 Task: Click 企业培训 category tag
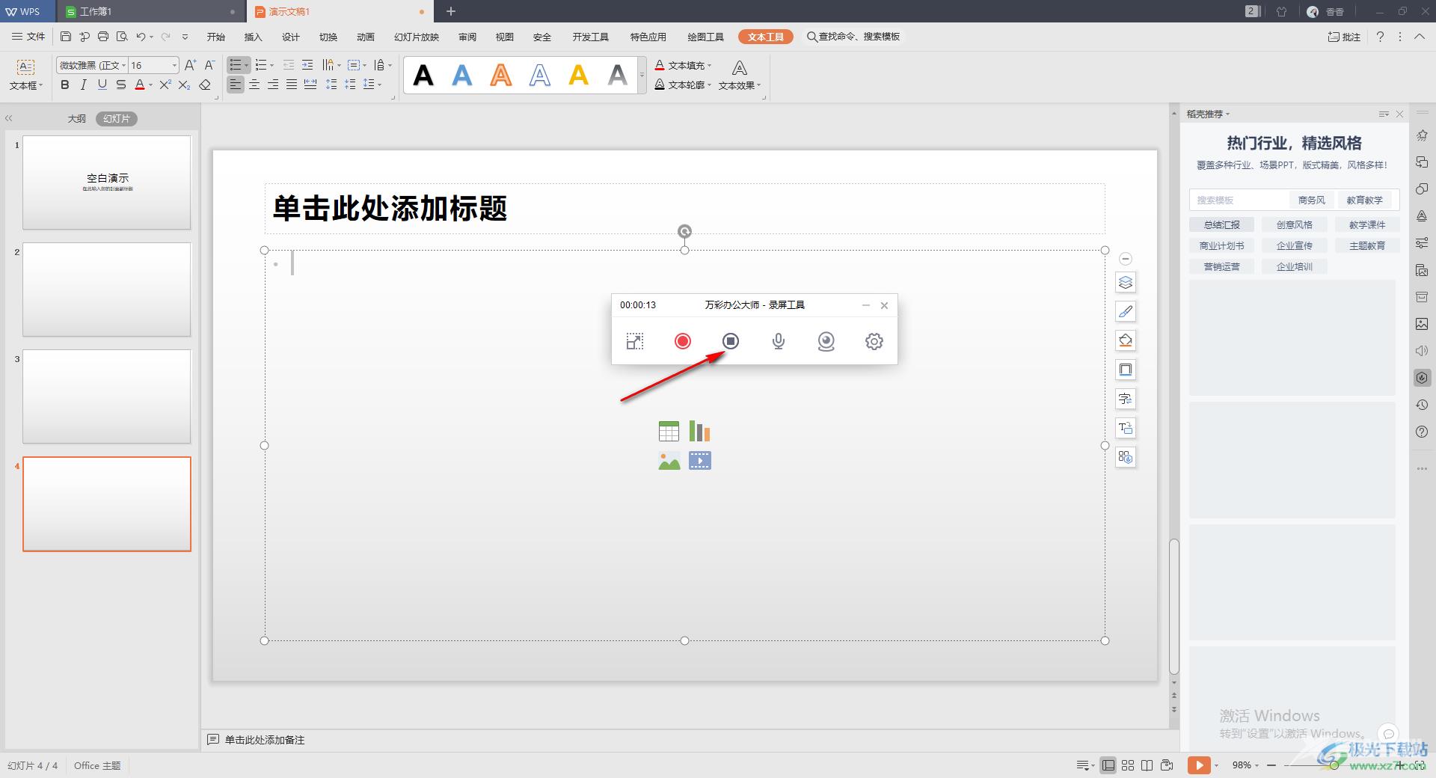click(x=1294, y=266)
